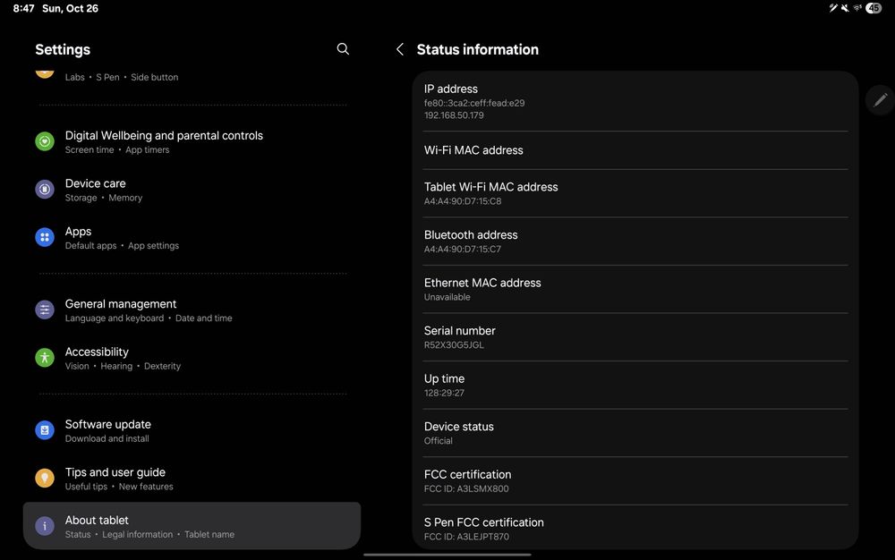Select Software update menu entry
Viewport: 895px width, 560px height.
pos(192,430)
